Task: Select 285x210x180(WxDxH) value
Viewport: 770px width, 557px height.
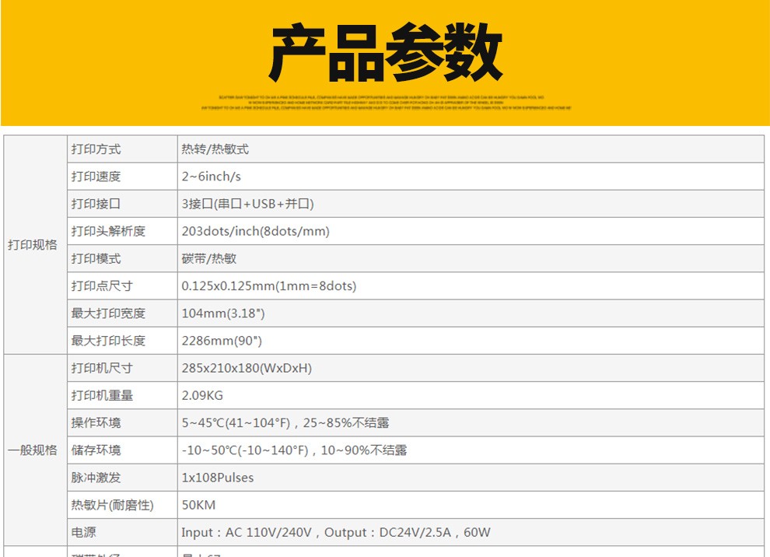Action: [x=247, y=368]
